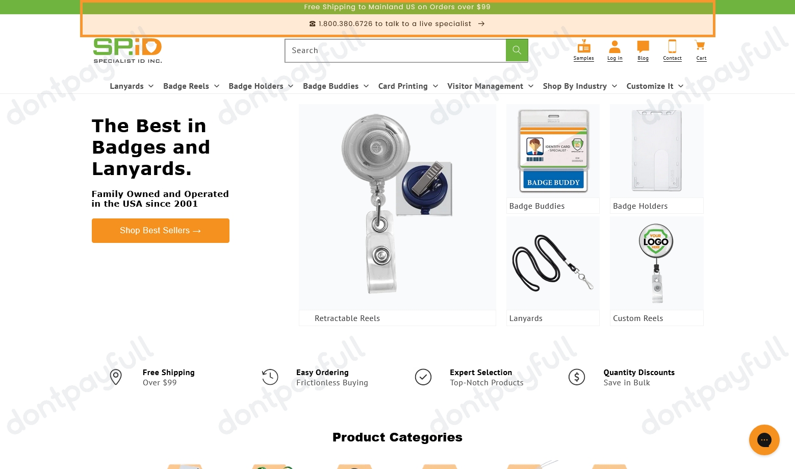Viewport: 795px width, 469px height.
Task: Go to the SPID Specialist ID logo
Action: (x=127, y=51)
